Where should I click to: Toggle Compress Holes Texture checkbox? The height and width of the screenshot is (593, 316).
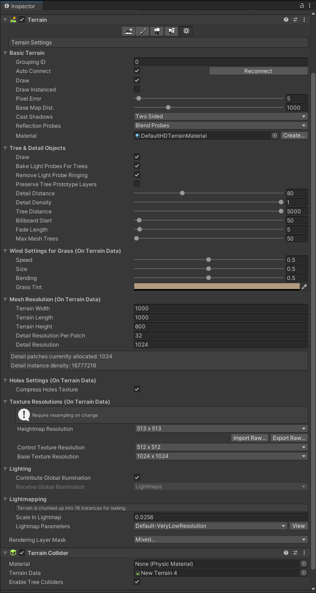(x=137, y=389)
